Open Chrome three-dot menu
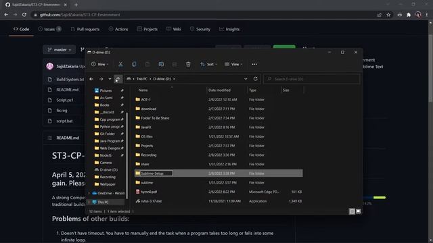Screen dimensions: 433x243 (x=427, y=15)
